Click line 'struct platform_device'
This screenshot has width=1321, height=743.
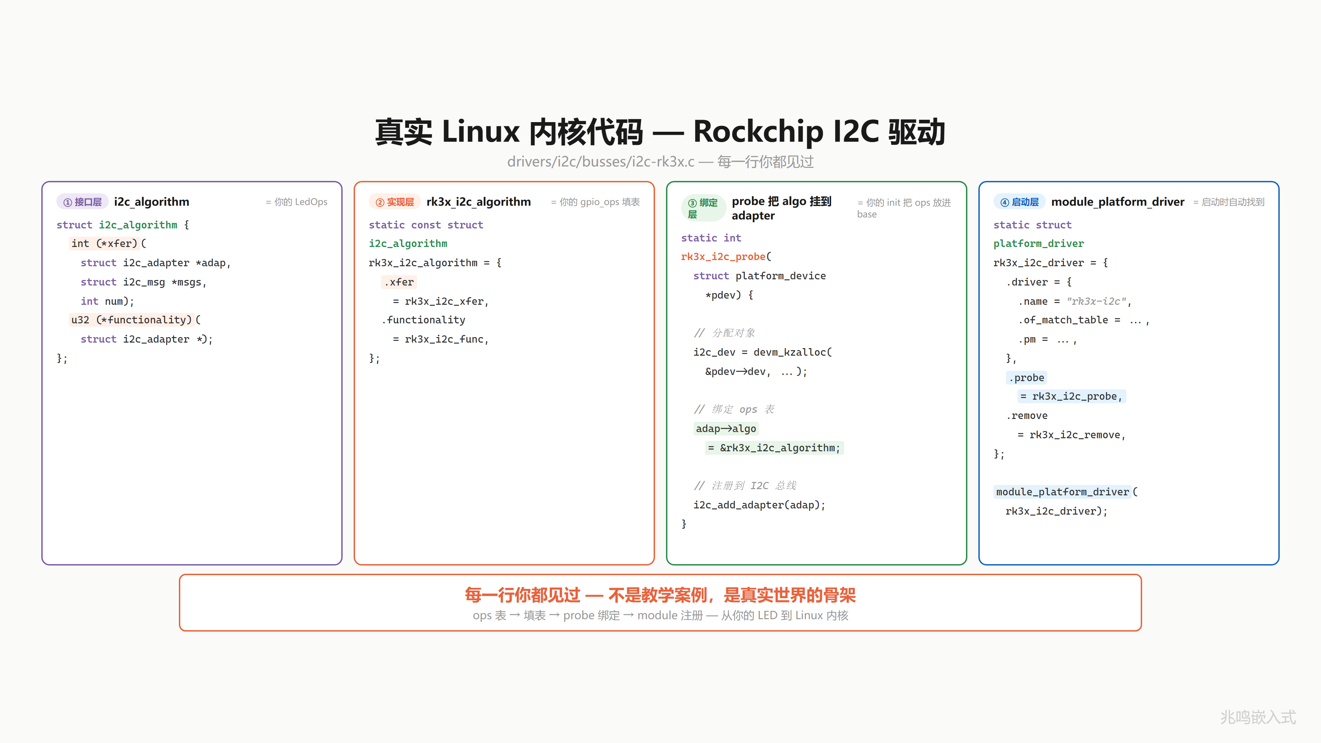click(760, 276)
